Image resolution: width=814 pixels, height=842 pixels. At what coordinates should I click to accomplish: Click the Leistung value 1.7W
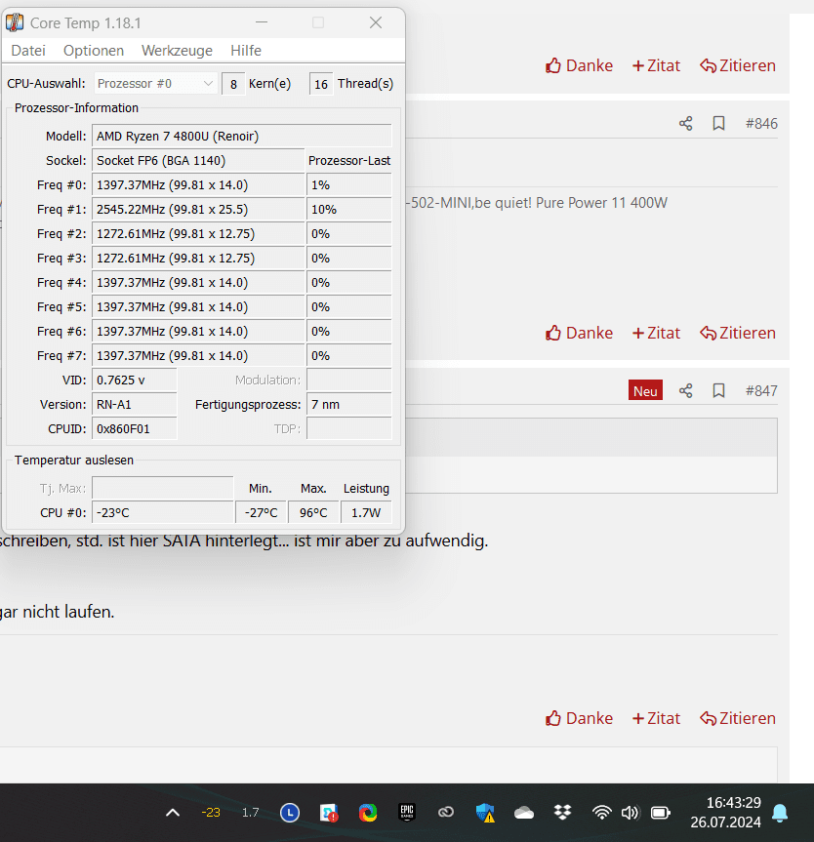[x=366, y=513]
